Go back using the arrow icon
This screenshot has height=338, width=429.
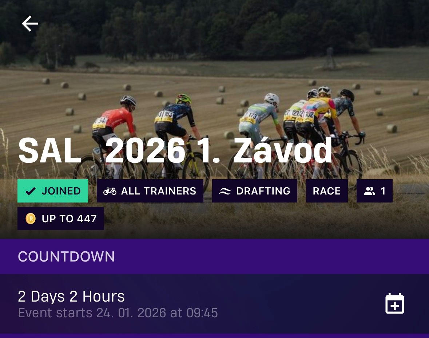[30, 24]
